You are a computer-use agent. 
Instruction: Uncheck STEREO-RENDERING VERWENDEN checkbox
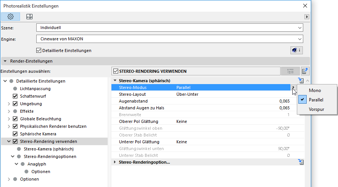(116, 71)
